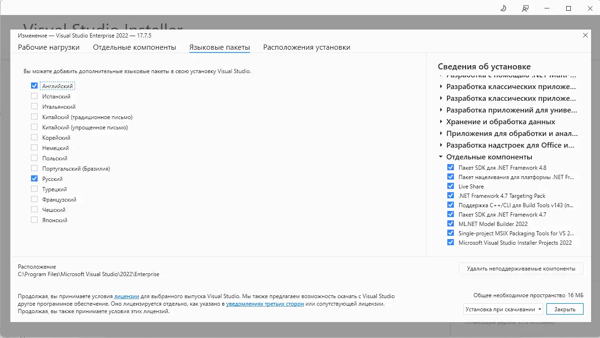Open уведомлениях третьих сторон link

(x=265, y=304)
